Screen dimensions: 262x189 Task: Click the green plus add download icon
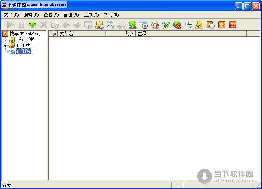pos(33,25)
